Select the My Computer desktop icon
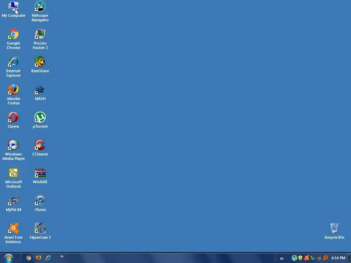 click(13, 9)
